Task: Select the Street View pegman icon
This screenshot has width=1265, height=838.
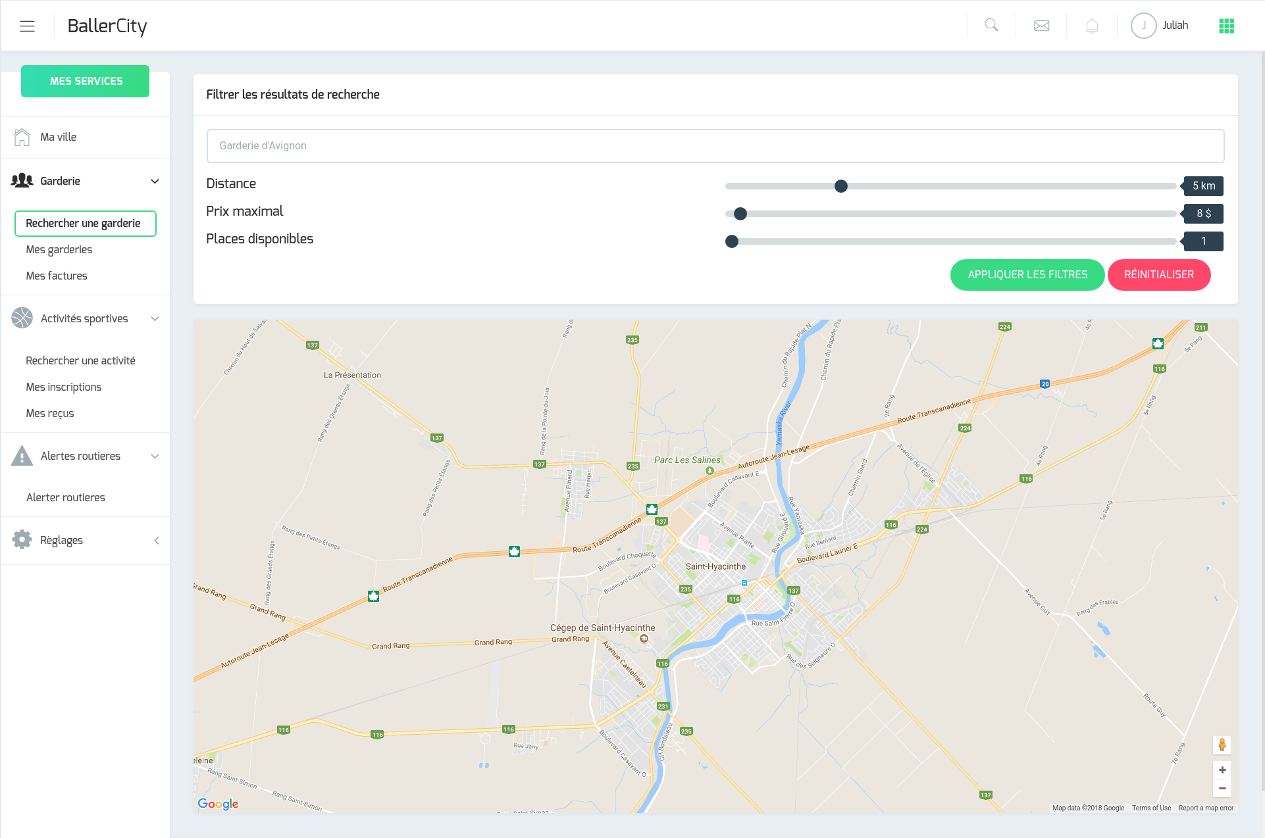Action: click(x=1222, y=745)
